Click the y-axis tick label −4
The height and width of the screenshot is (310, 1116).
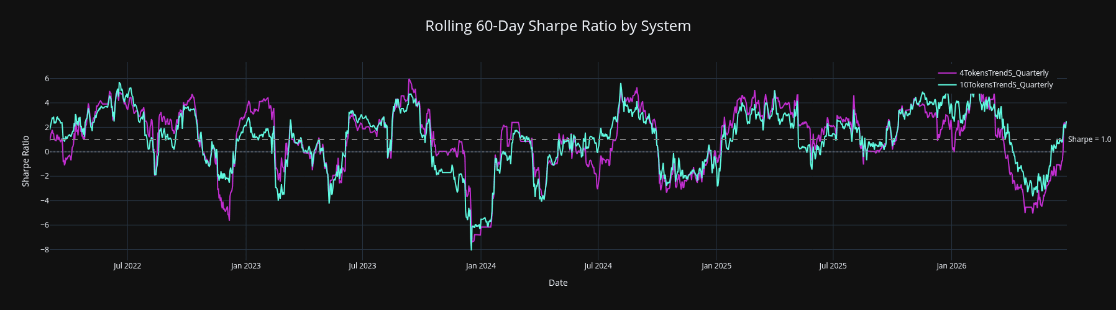pyautogui.click(x=43, y=201)
